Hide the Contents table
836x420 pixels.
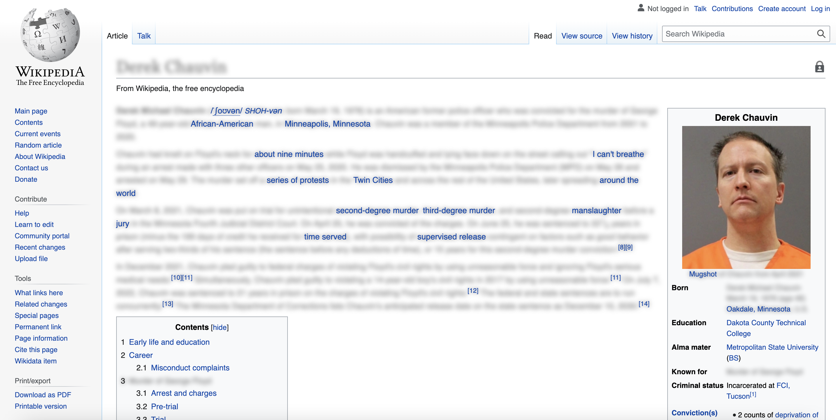pos(220,327)
